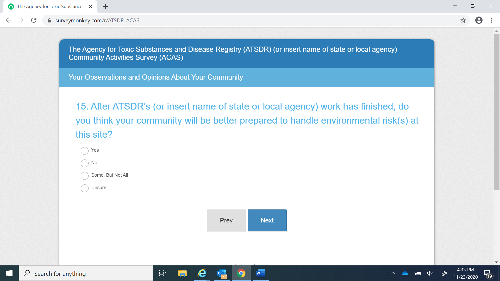Click the Next button
Screen dimensions: 500x281
pyautogui.click(x=267, y=220)
